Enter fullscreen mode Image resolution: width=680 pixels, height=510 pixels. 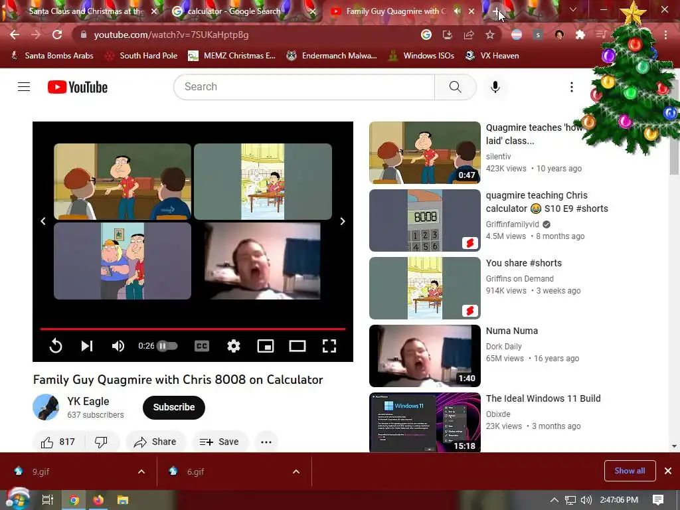(329, 345)
